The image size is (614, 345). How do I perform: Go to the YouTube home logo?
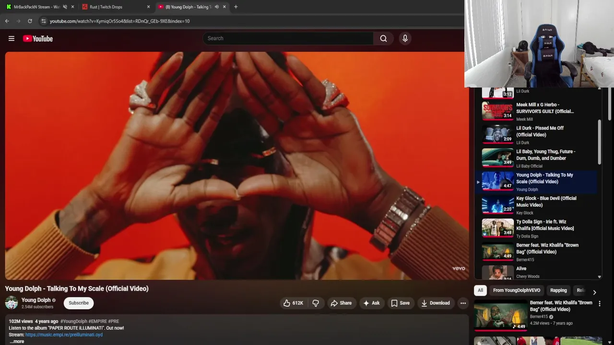[38, 38]
